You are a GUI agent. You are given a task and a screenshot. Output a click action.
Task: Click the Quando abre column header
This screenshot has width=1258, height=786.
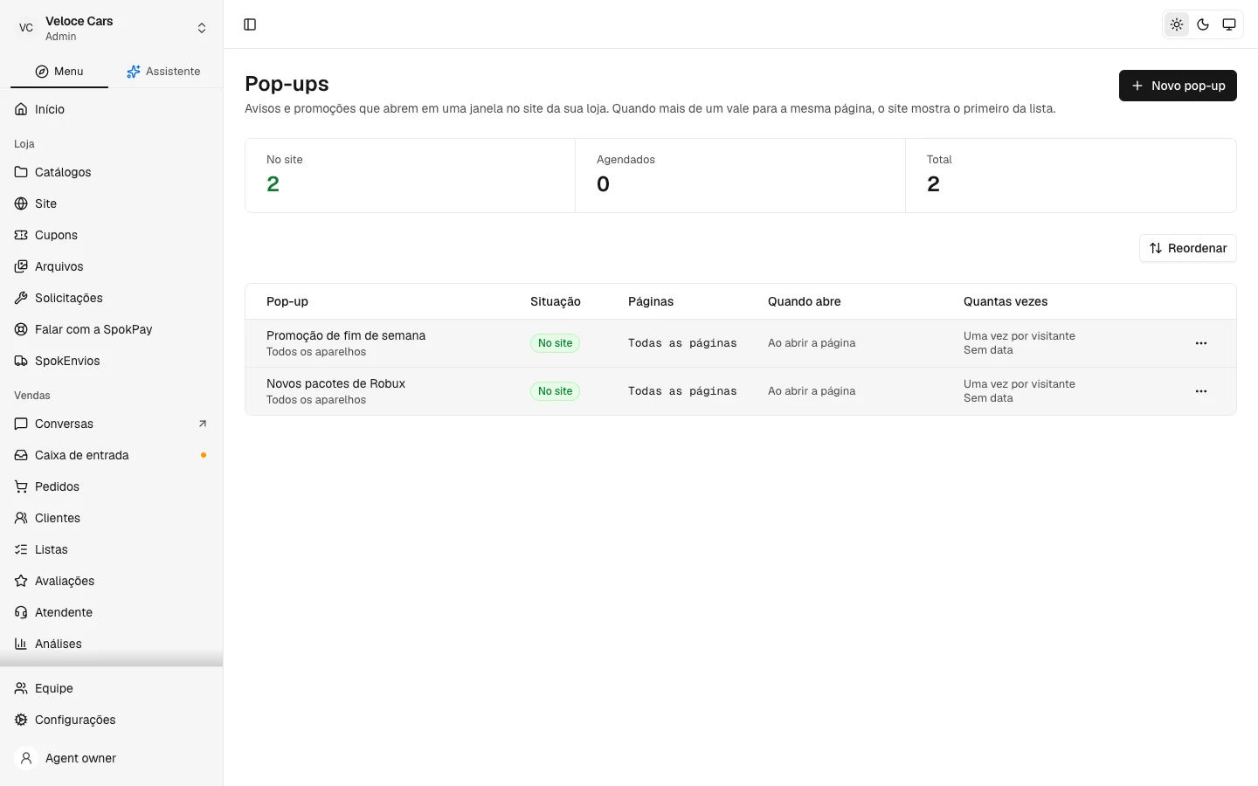pos(805,301)
